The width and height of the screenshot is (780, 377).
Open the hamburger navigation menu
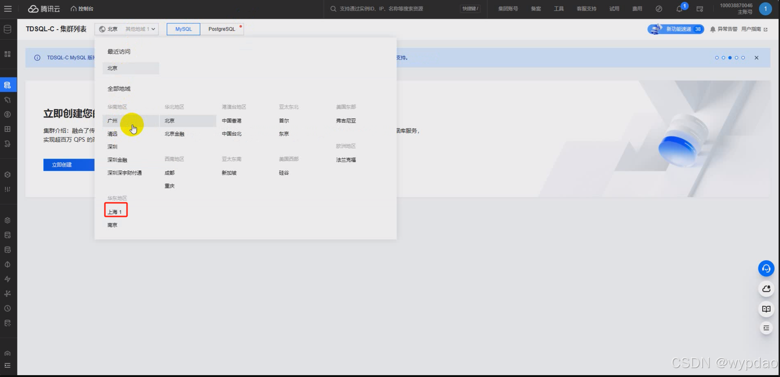8,8
